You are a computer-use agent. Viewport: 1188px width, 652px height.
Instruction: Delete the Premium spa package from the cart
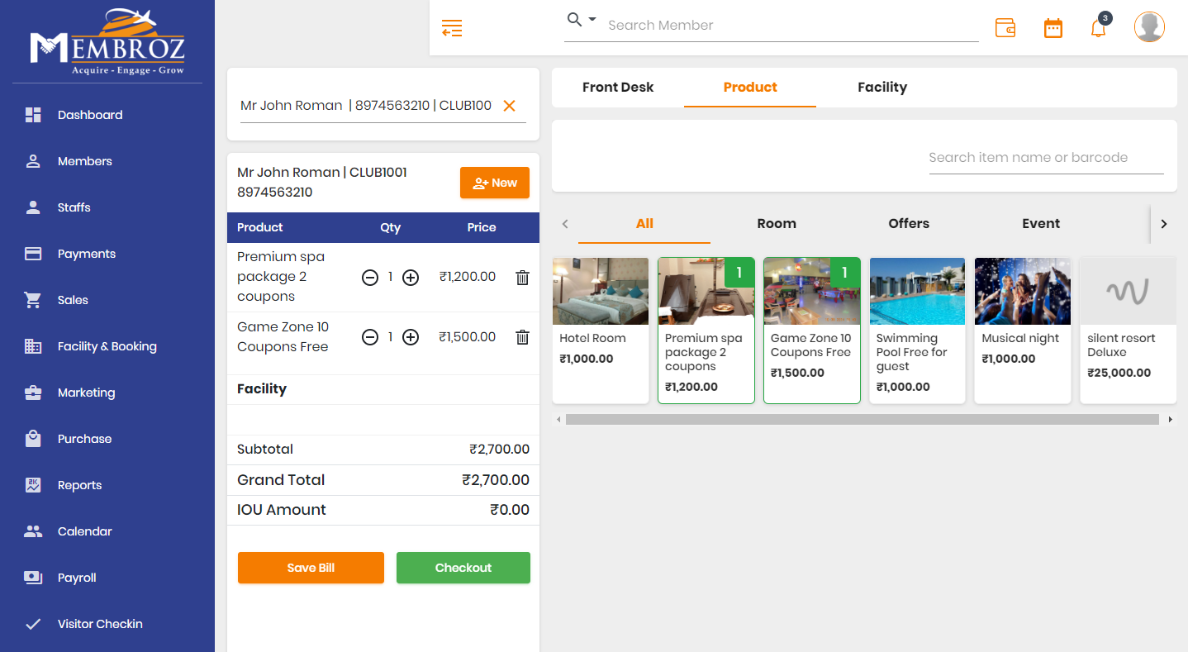[522, 277]
